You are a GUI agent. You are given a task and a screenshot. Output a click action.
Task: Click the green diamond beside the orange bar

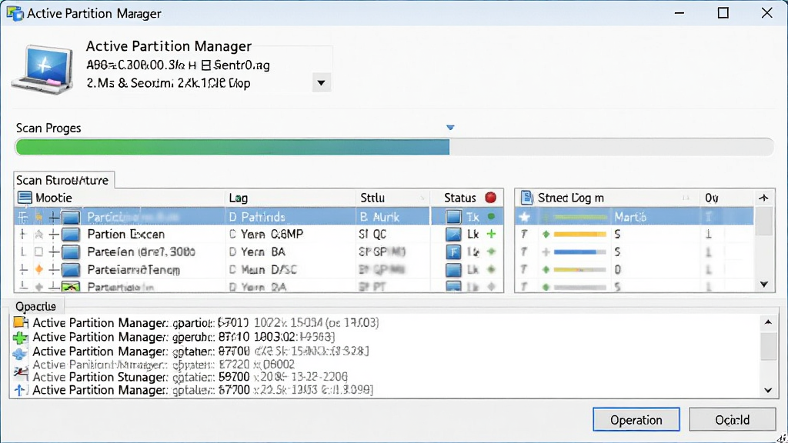pos(546,234)
